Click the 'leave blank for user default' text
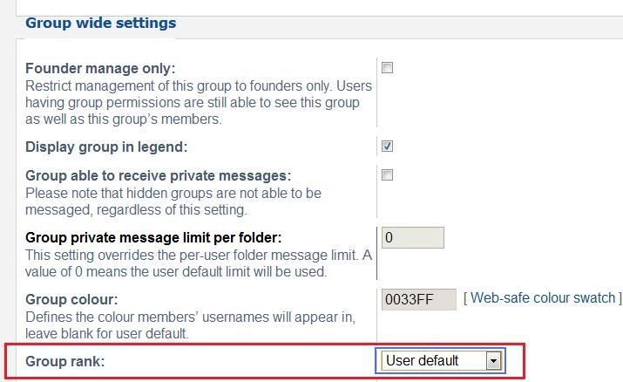Image resolution: width=623 pixels, height=382 pixels. [106, 333]
